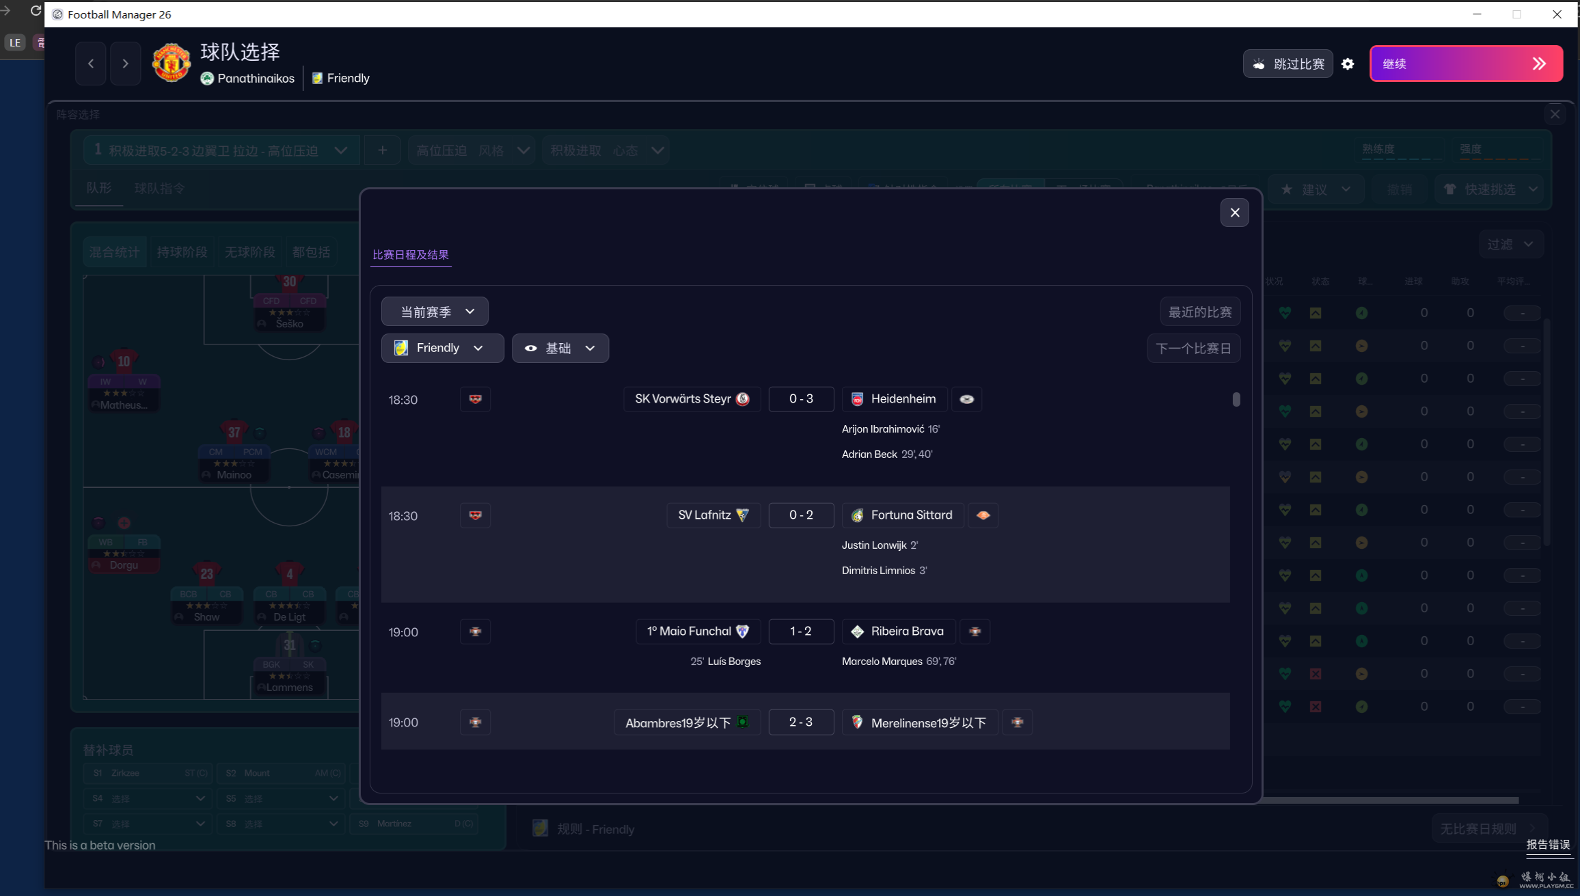Click the 下一个比赛日 button

pyautogui.click(x=1193, y=349)
